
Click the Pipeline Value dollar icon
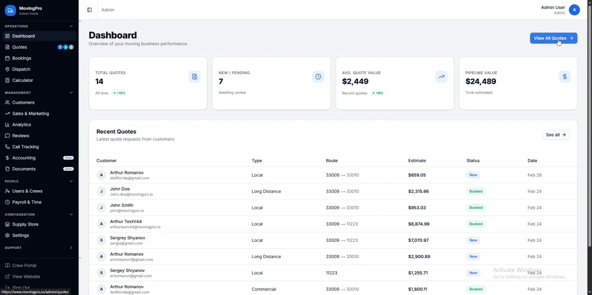pyautogui.click(x=565, y=77)
